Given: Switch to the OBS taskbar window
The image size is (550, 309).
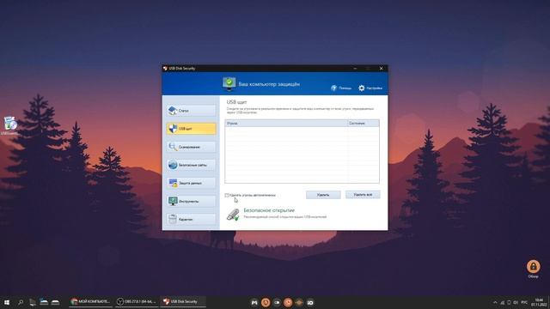Looking at the screenshot, I should [x=137, y=301].
